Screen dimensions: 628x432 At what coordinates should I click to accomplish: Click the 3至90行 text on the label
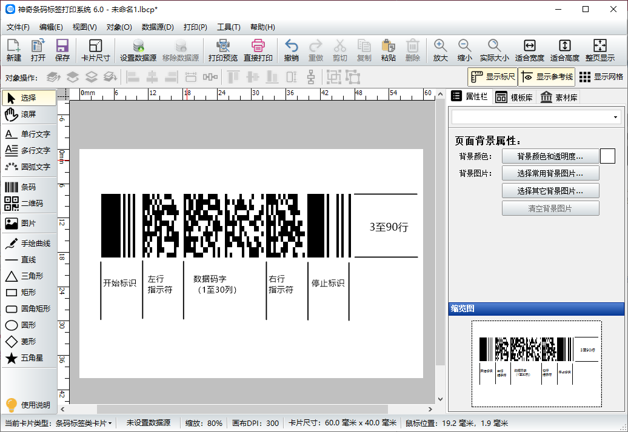click(x=389, y=227)
